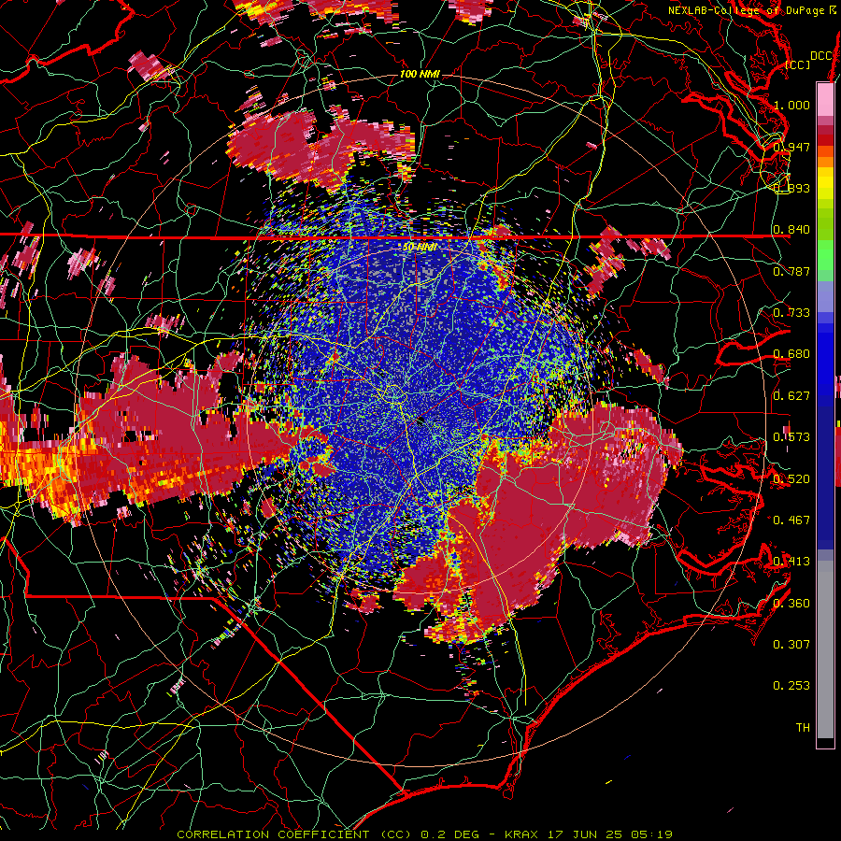Select the 0.733 scale value

pyautogui.click(x=791, y=312)
